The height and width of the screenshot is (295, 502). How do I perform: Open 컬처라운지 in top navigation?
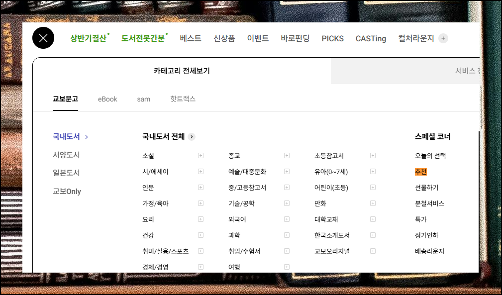click(416, 38)
